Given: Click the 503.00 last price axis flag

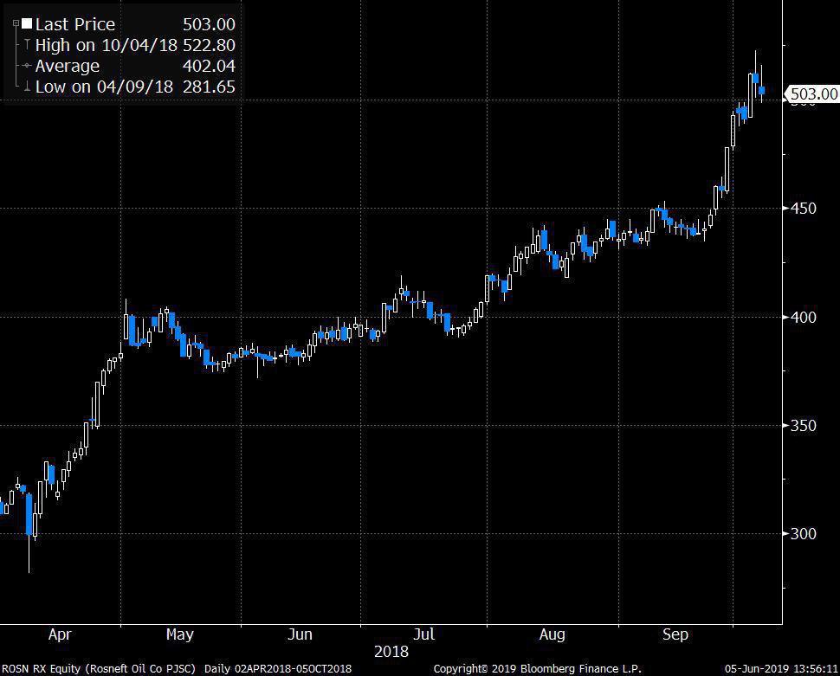Looking at the screenshot, I should point(812,94).
